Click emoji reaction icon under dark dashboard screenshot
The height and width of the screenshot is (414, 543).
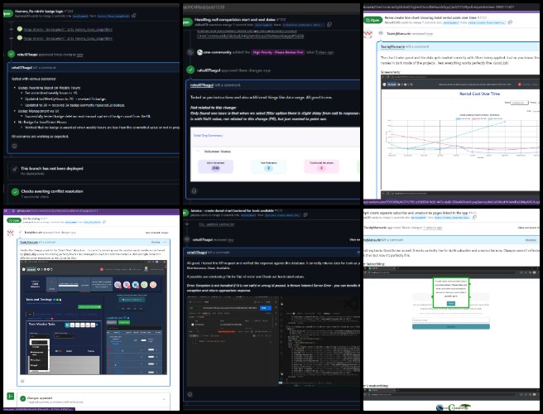(22, 381)
